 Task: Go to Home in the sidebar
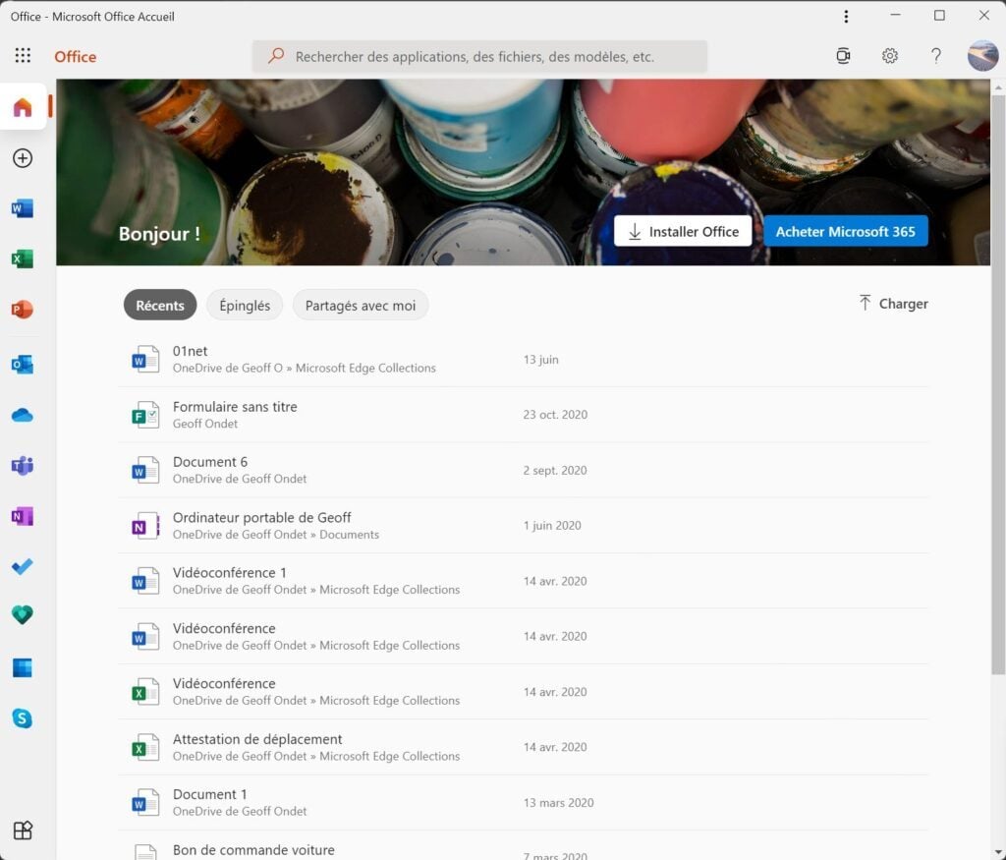point(23,106)
